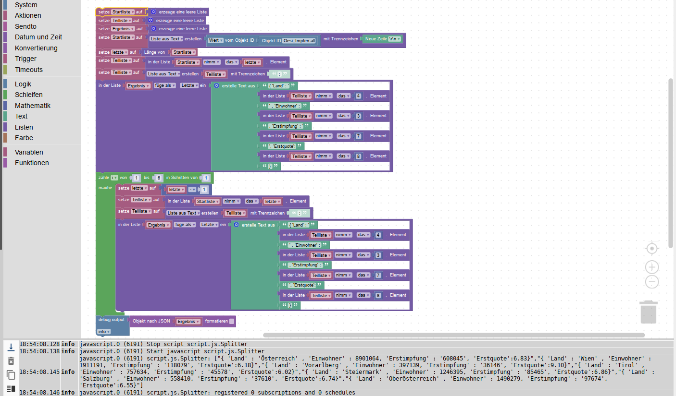Open Ergebnis dropdown in 'Objekt nach JSON' block

(x=188, y=322)
